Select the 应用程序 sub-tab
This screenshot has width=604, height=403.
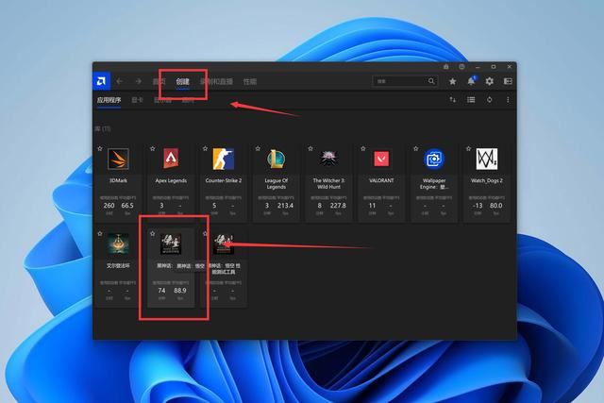tap(109, 100)
